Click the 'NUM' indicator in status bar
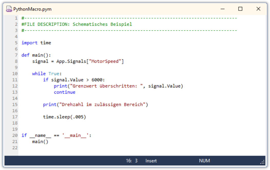 (x=204, y=161)
